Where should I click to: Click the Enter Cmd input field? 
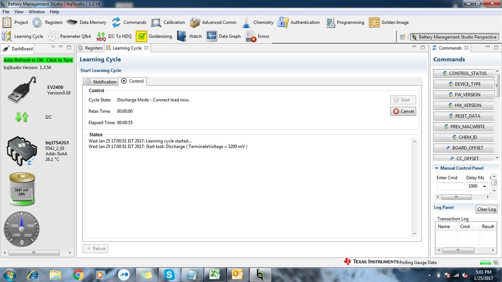pos(451,186)
